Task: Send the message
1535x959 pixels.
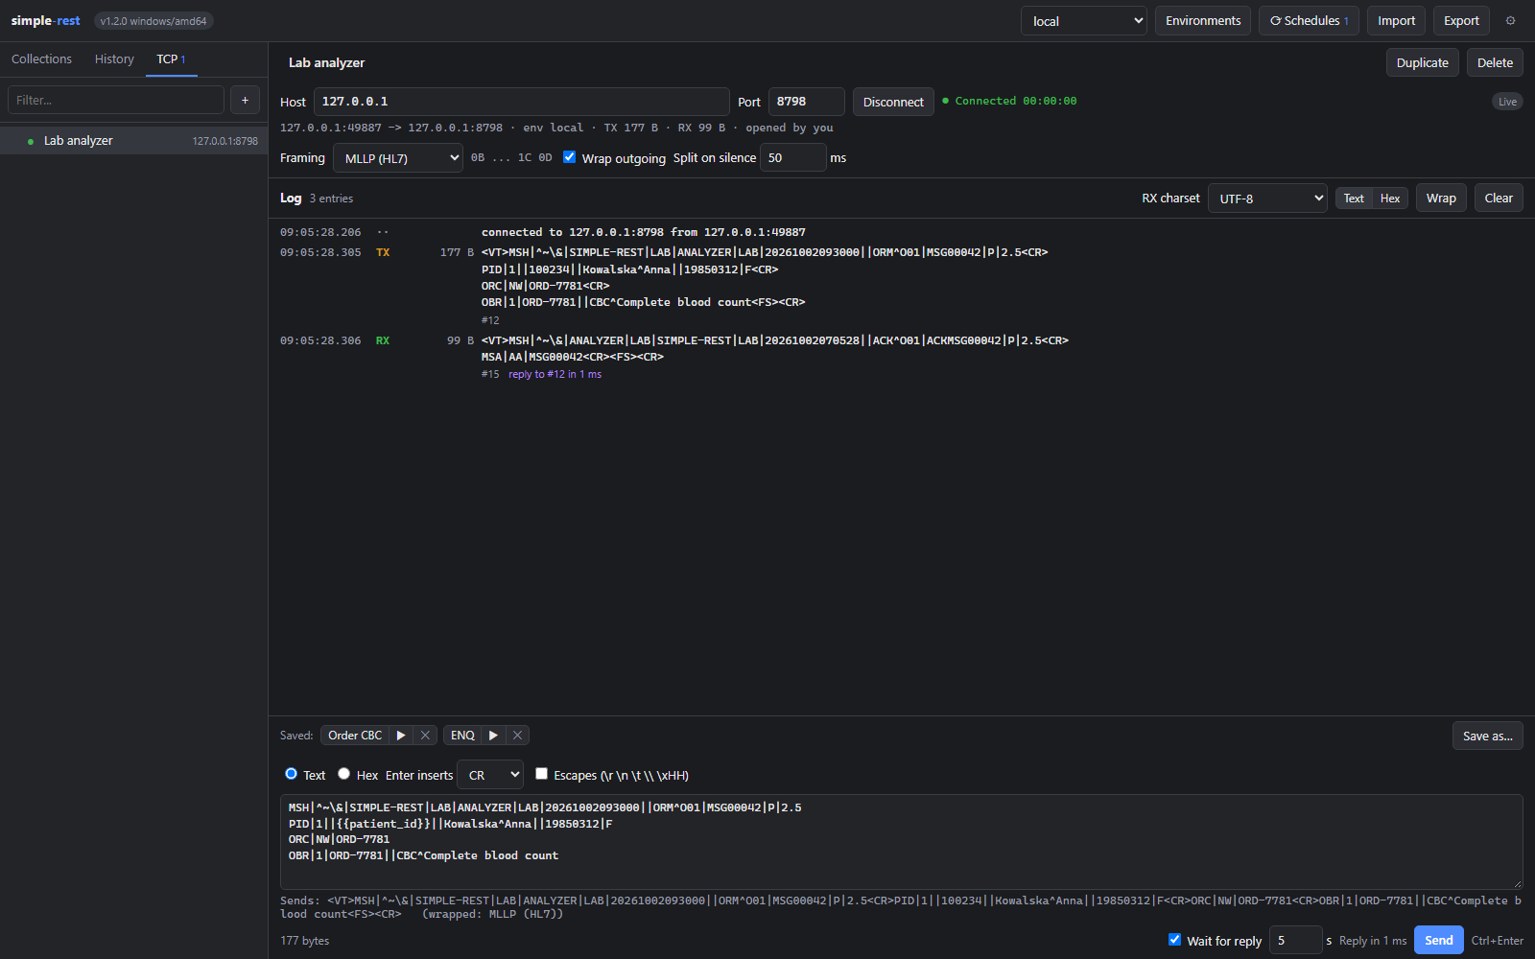Action: coord(1438,940)
